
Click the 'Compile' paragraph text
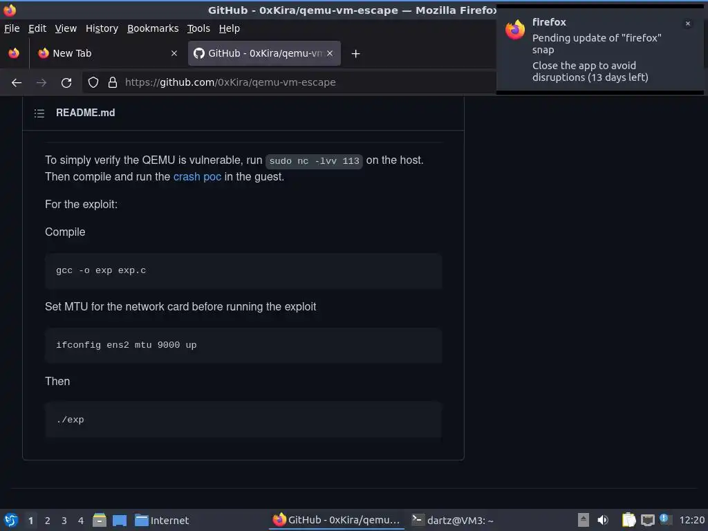point(65,232)
